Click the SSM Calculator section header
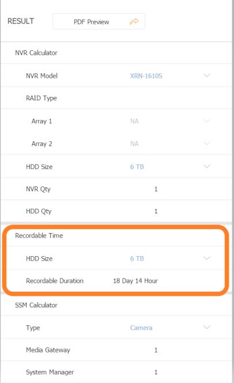The height and width of the screenshot is (383, 234). click(36, 305)
